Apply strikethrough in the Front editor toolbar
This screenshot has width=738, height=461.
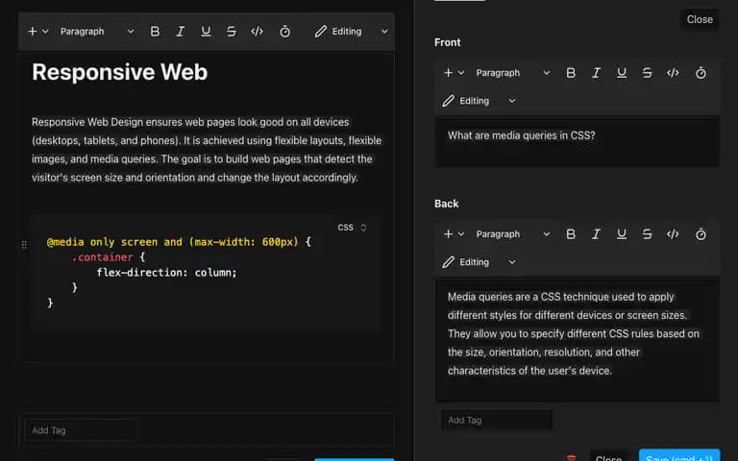pyautogui.click(x=647, y=73)
